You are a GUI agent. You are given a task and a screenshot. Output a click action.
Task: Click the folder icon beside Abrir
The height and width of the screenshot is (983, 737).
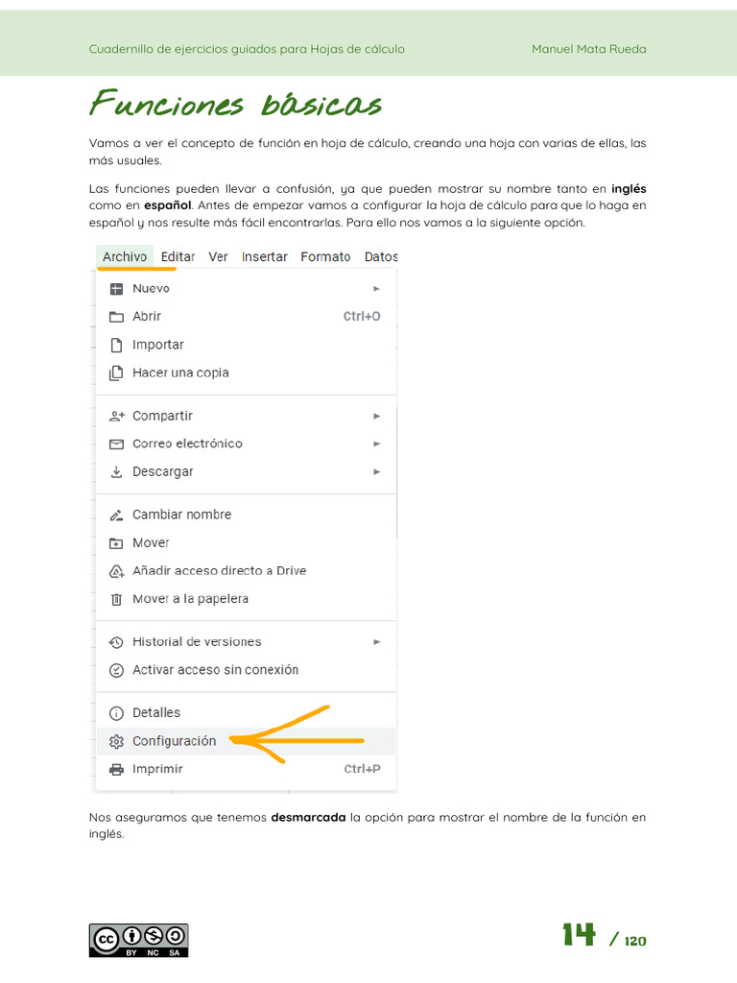click(117, 317)
